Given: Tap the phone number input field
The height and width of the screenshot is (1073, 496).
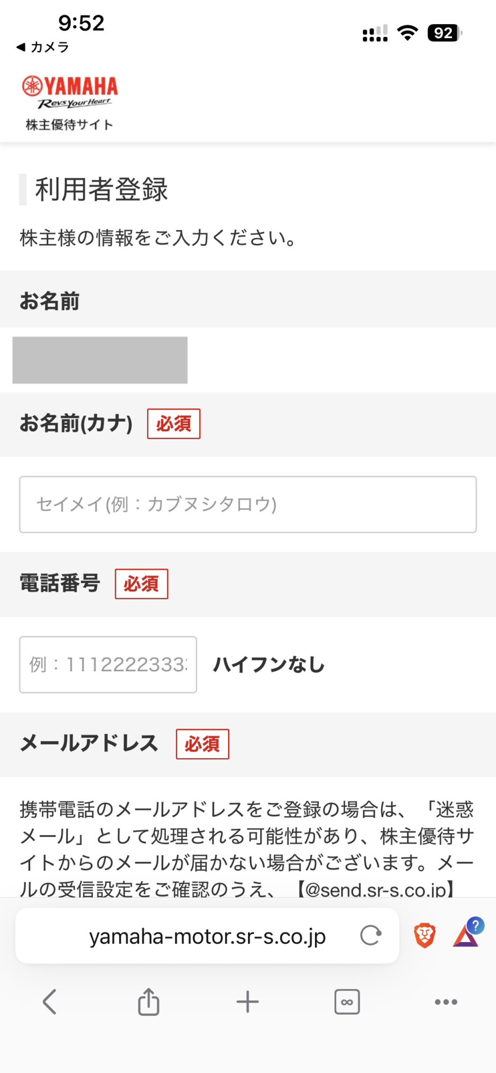Looking at the screenshot, I should [x=108, y=665].
